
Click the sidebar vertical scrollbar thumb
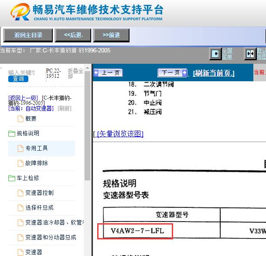tap(87, 126)
